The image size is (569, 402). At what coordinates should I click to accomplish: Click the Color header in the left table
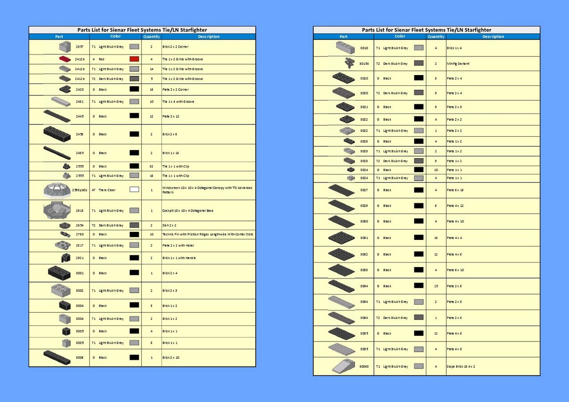[116, 36]
